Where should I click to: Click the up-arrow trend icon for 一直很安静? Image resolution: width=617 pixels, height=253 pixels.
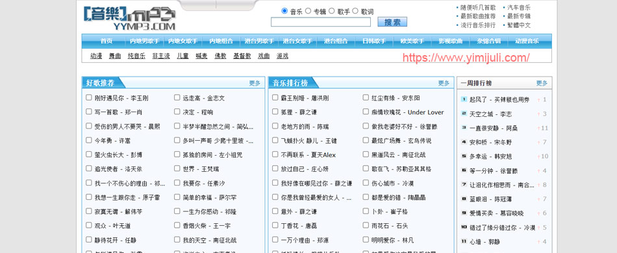[x=538, y=128]
